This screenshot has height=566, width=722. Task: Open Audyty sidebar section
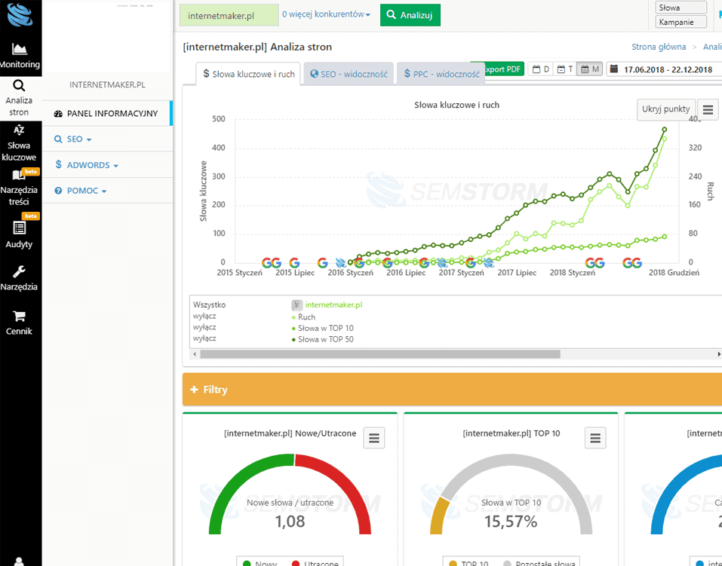tap(19, 234)
